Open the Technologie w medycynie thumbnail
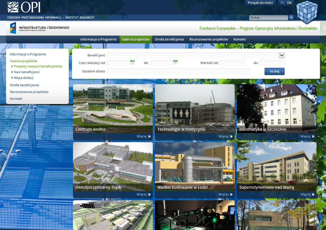326x230 pixels. 195,108
